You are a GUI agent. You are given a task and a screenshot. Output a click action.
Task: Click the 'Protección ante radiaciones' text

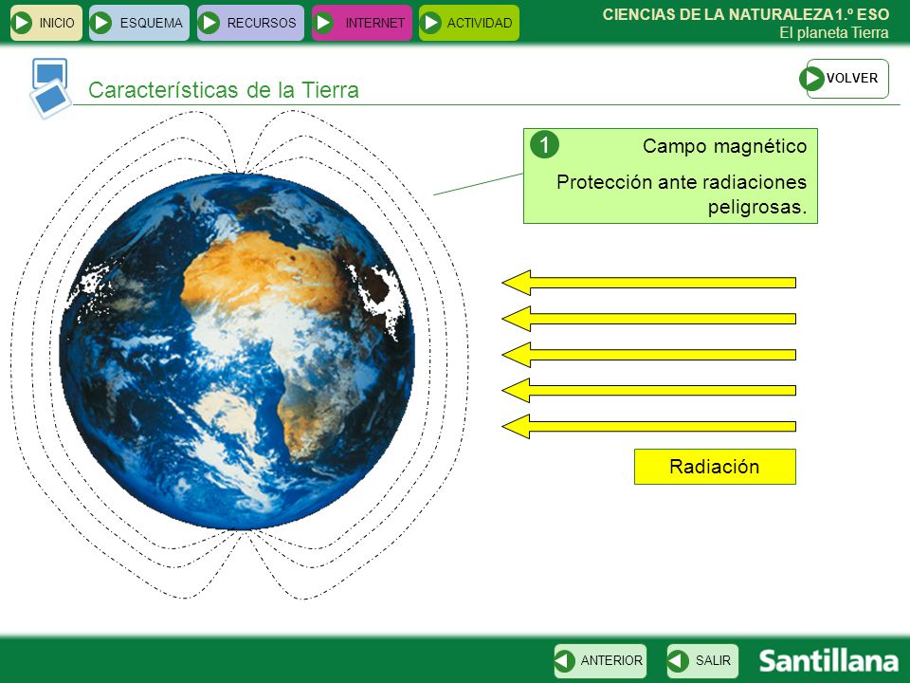point(682,182)
